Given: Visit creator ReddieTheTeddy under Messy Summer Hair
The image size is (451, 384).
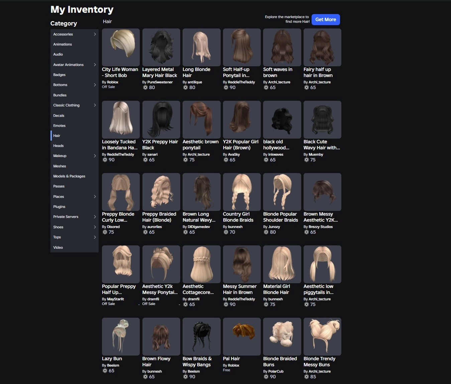Looking at the screenshot, I should tap(241, 299).
